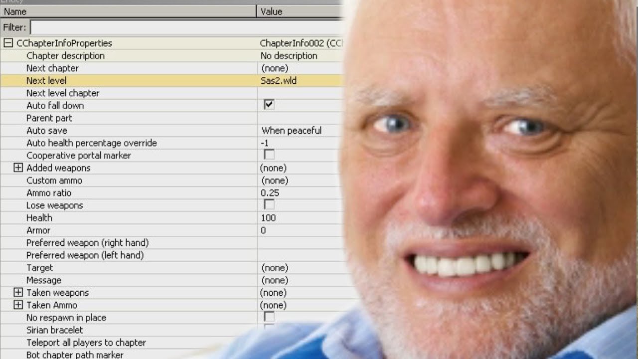Expand the Added weapons property
638x359 pixels.
click(18, 168)
